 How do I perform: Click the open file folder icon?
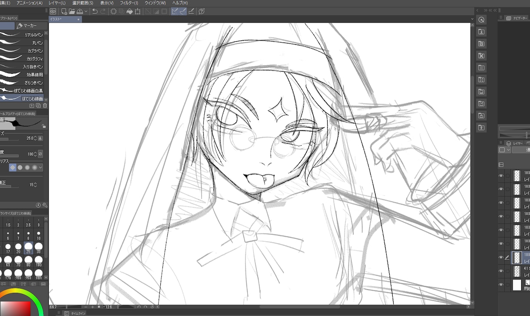pos(72,11)
